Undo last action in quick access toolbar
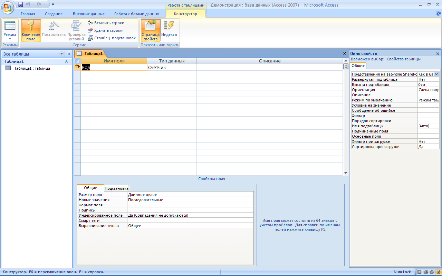Viewport: 442px width, 276px height. click(29, 5)
